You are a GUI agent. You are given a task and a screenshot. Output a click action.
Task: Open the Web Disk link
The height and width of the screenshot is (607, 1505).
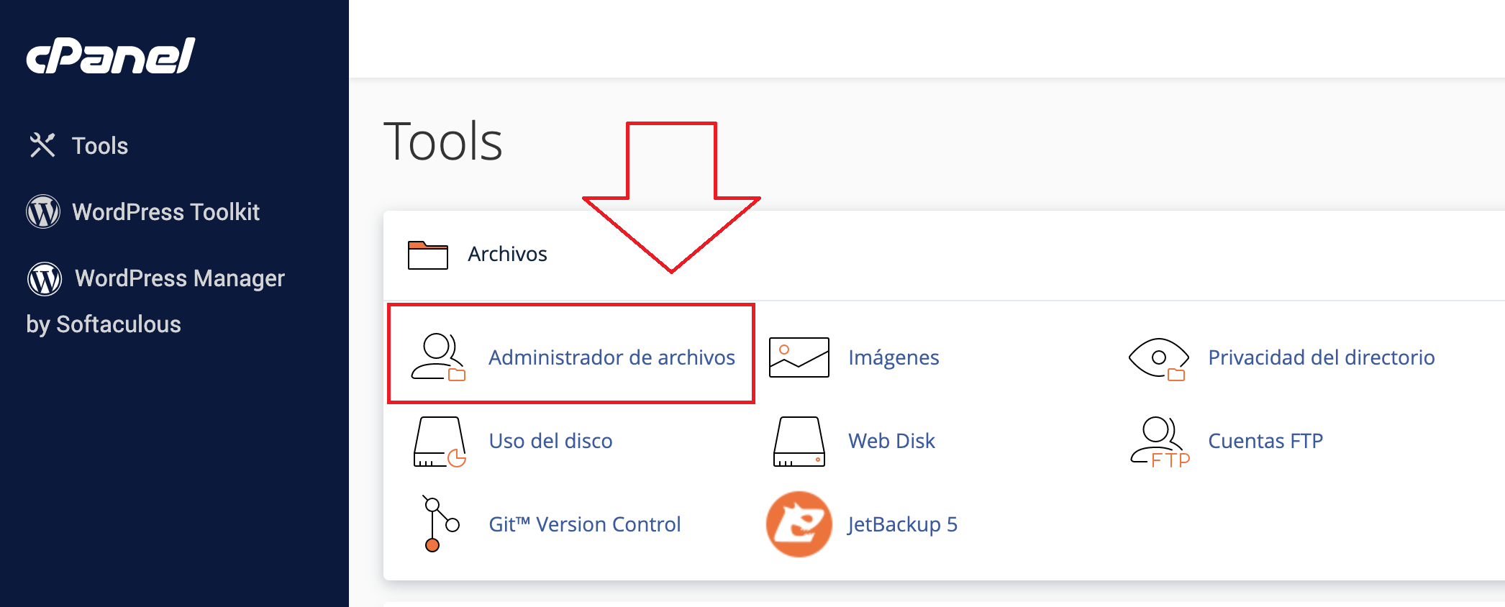[891, 441]
